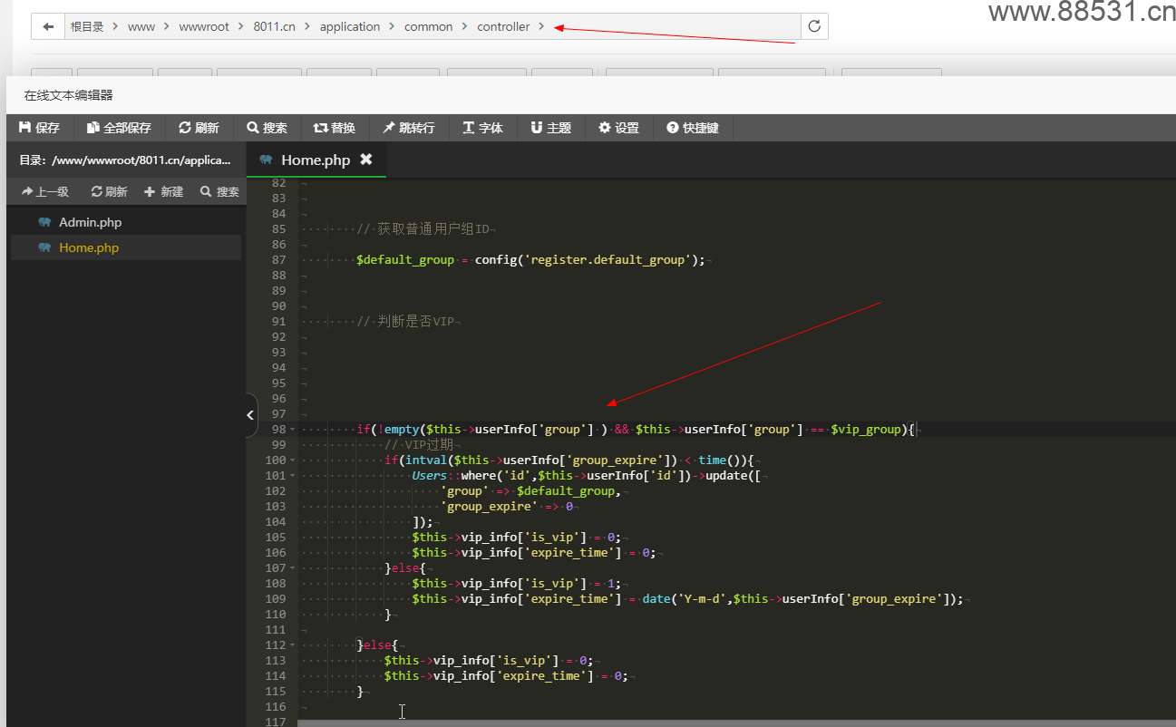Screen dimensions: 1176x727
Task: Click line number 113 in gutter
Action: (275, 661)
